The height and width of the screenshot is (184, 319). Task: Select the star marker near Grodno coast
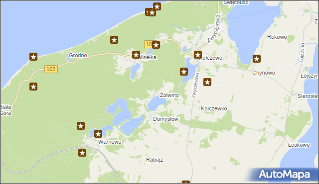coord(114,40)
